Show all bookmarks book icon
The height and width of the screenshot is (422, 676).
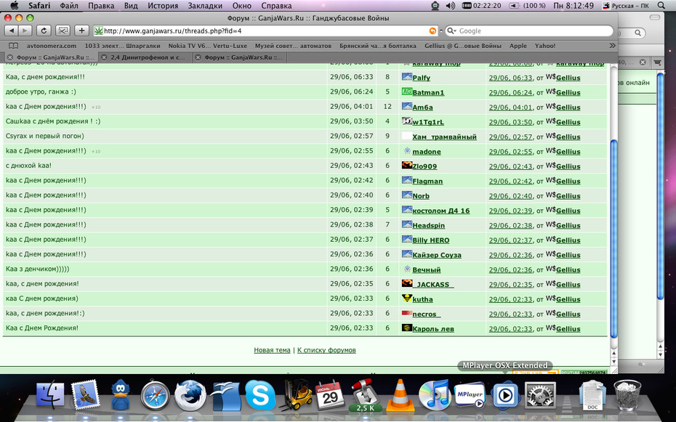pos(14,46)
